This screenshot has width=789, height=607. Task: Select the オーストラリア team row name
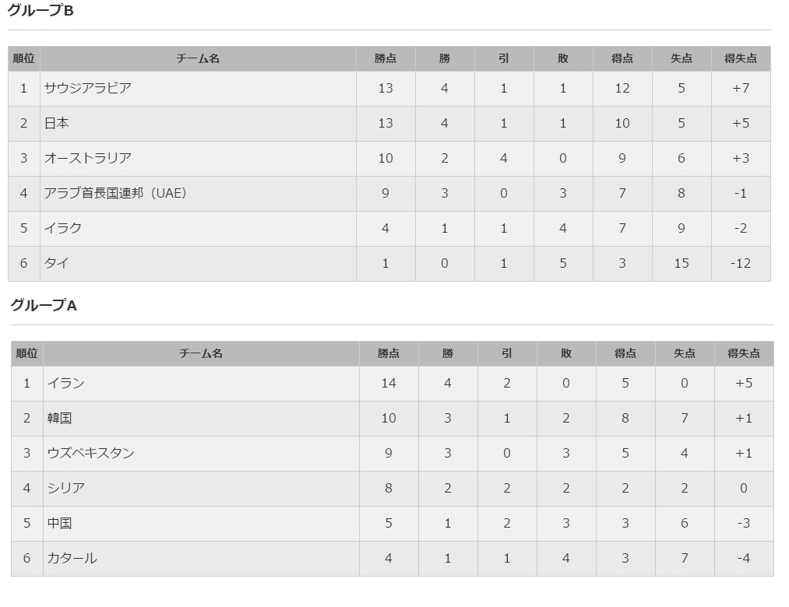[x=88, y=158]
